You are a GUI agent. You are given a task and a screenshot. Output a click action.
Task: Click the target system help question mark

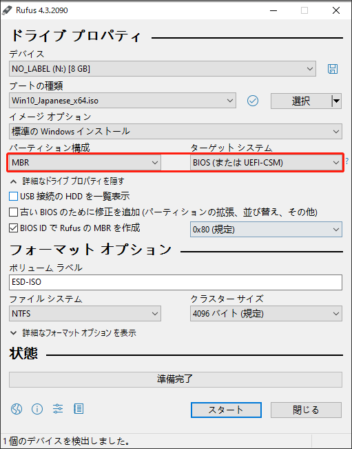coord(347,161)
